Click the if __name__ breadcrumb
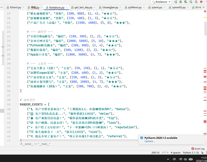The width and height of the screenshot is (207, 162). click(x=35, y=144)
